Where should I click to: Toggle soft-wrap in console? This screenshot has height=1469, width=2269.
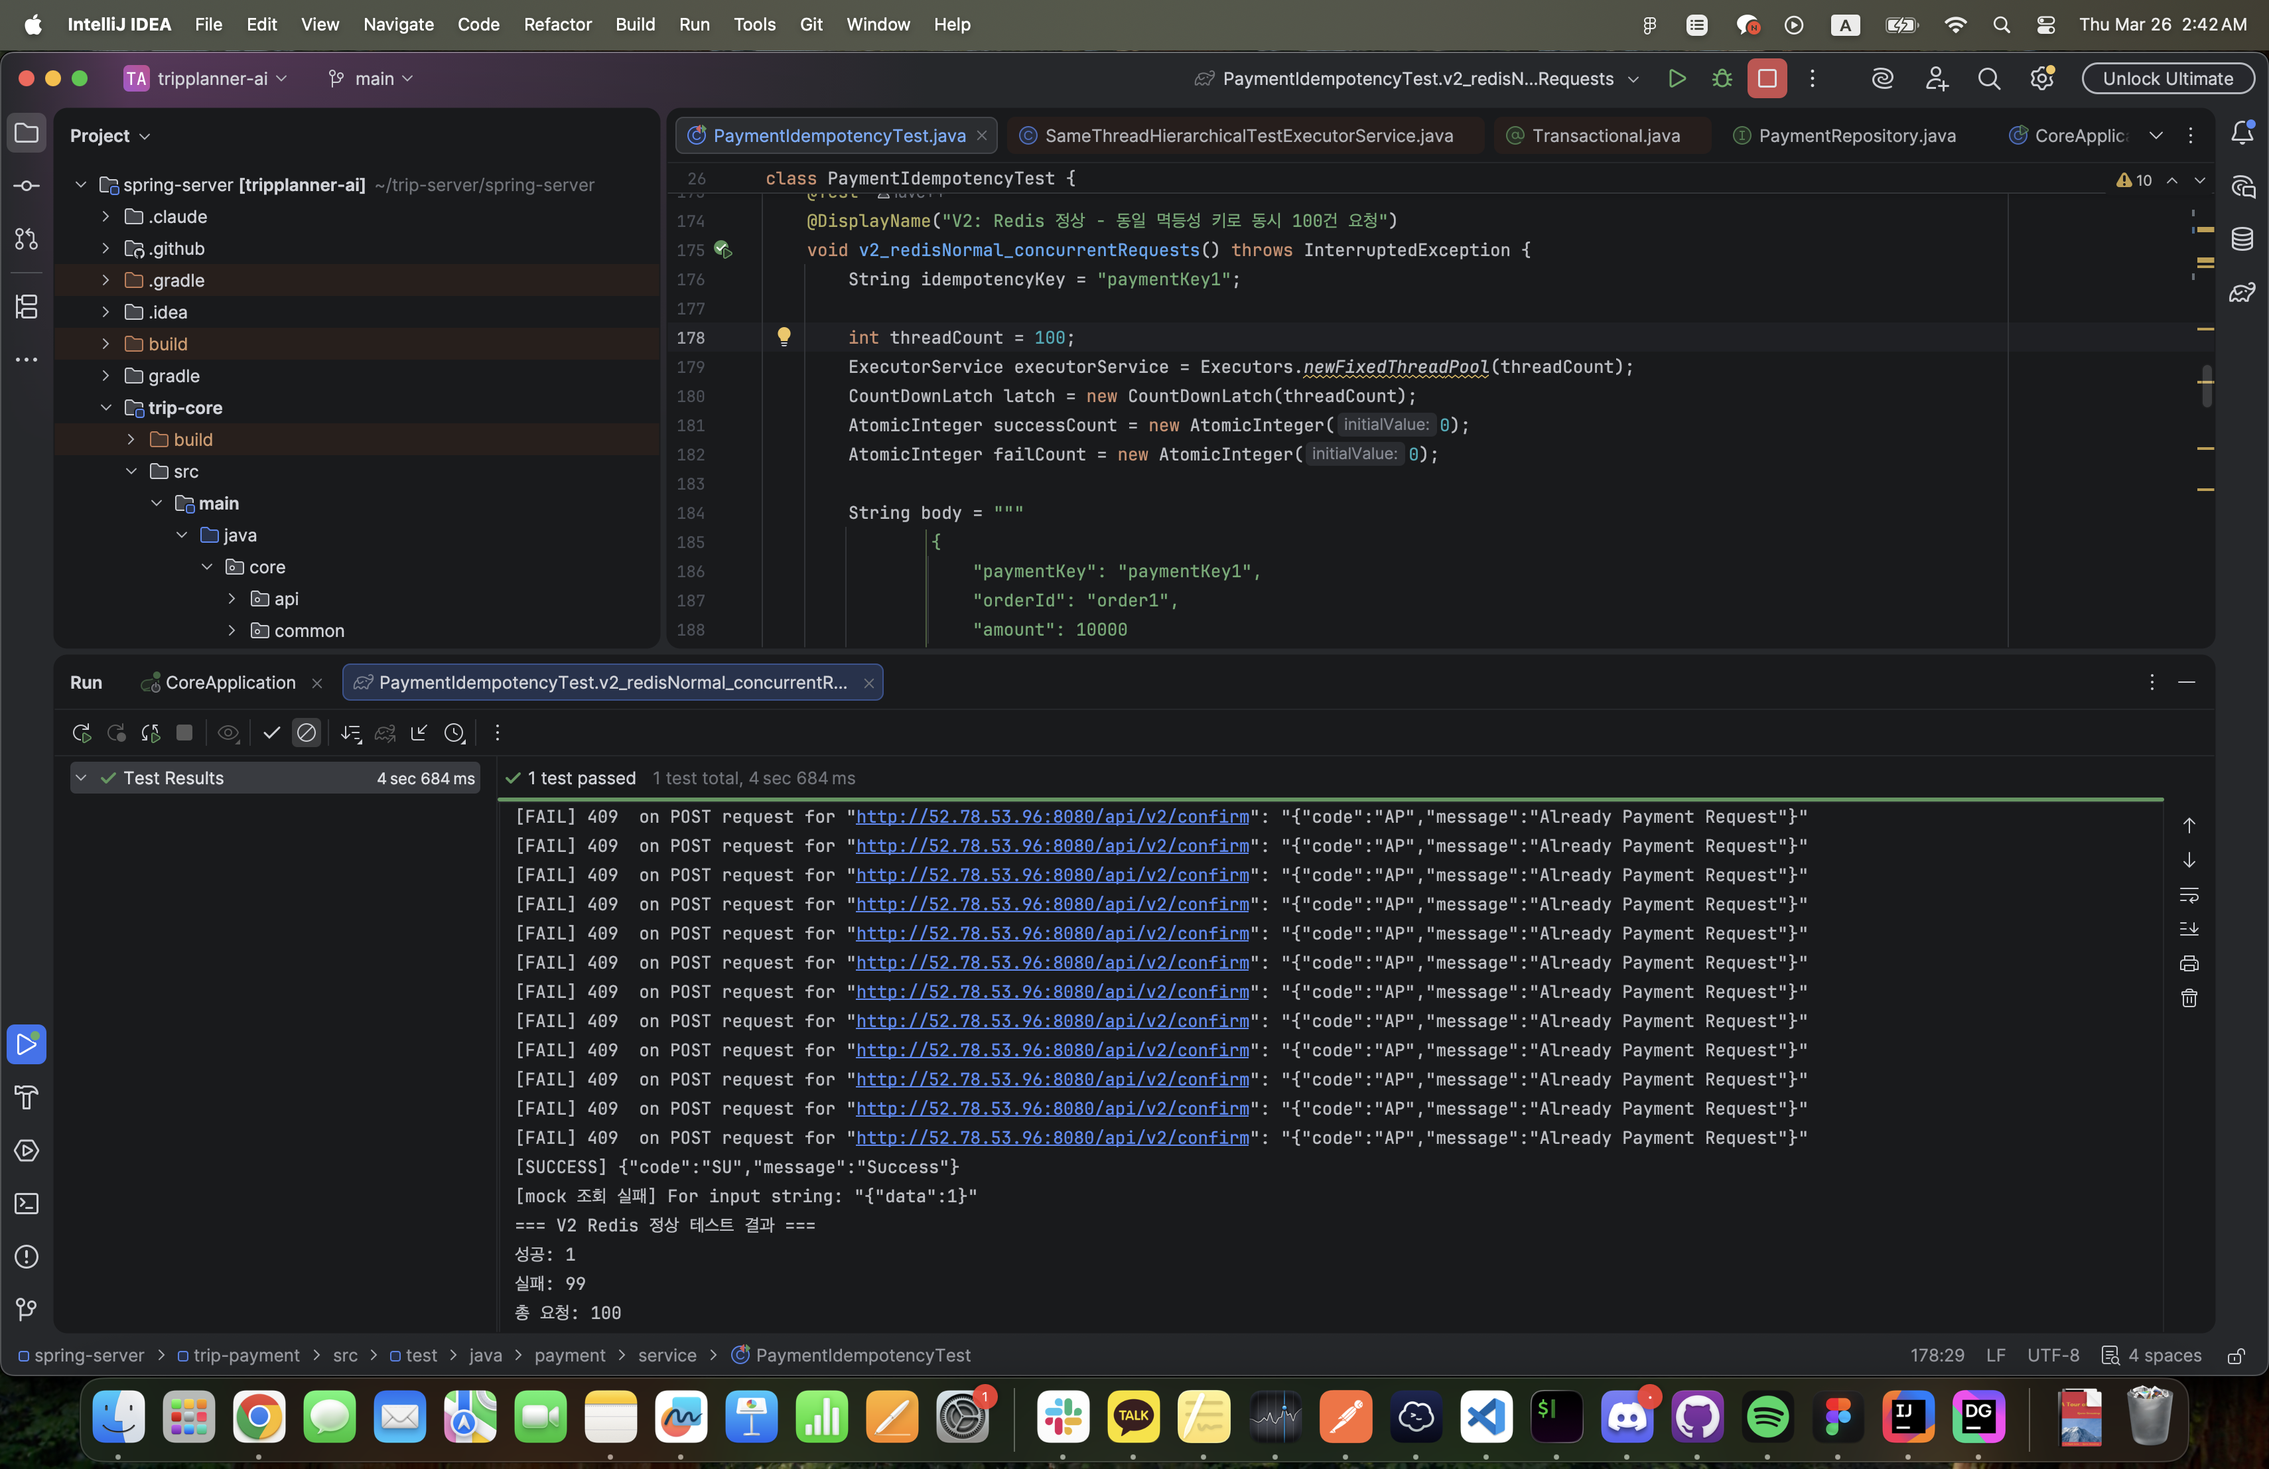(2189, 895)
